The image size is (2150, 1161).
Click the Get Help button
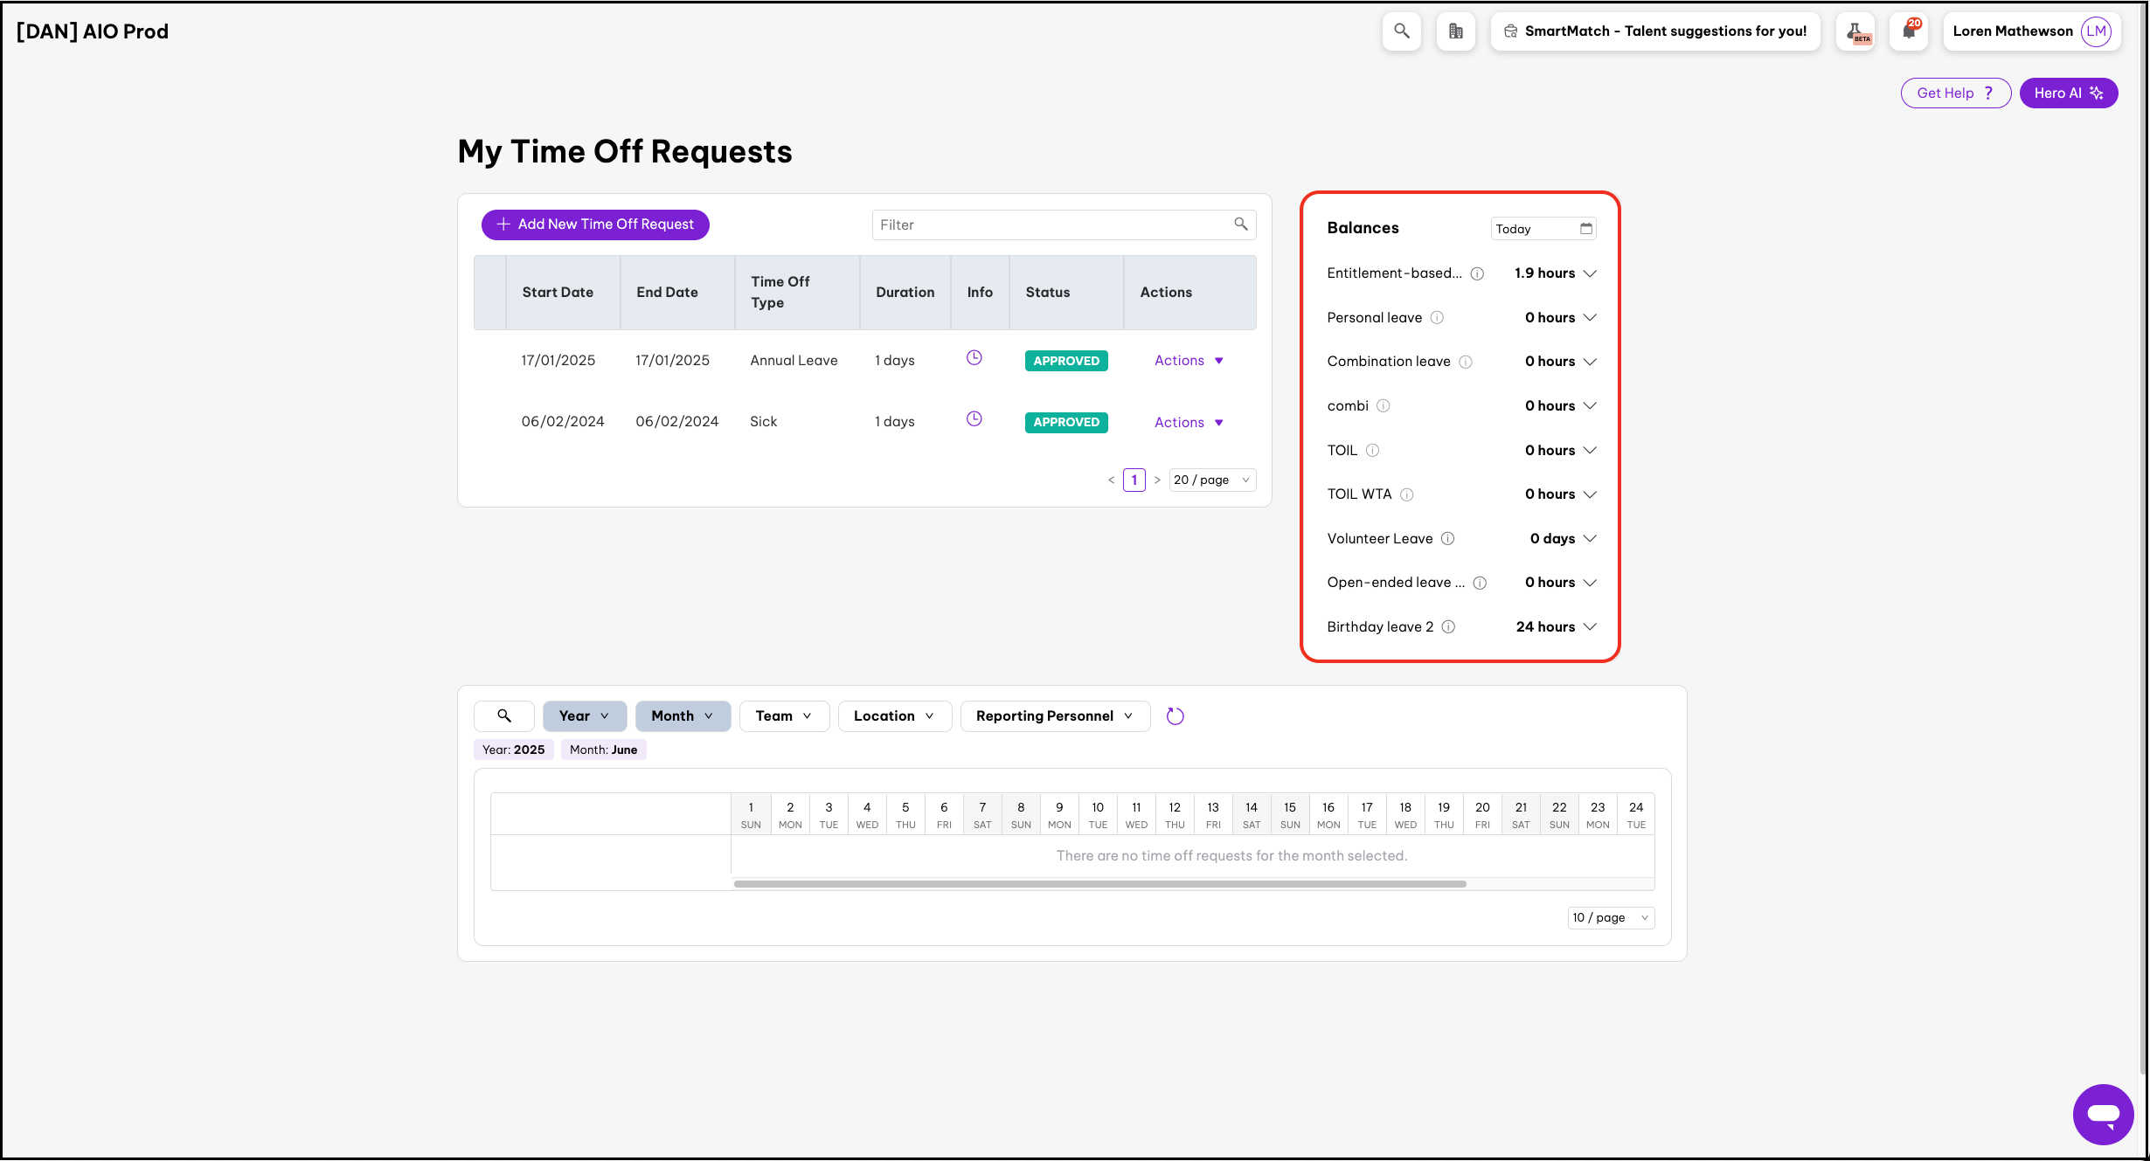(1955, 93)
